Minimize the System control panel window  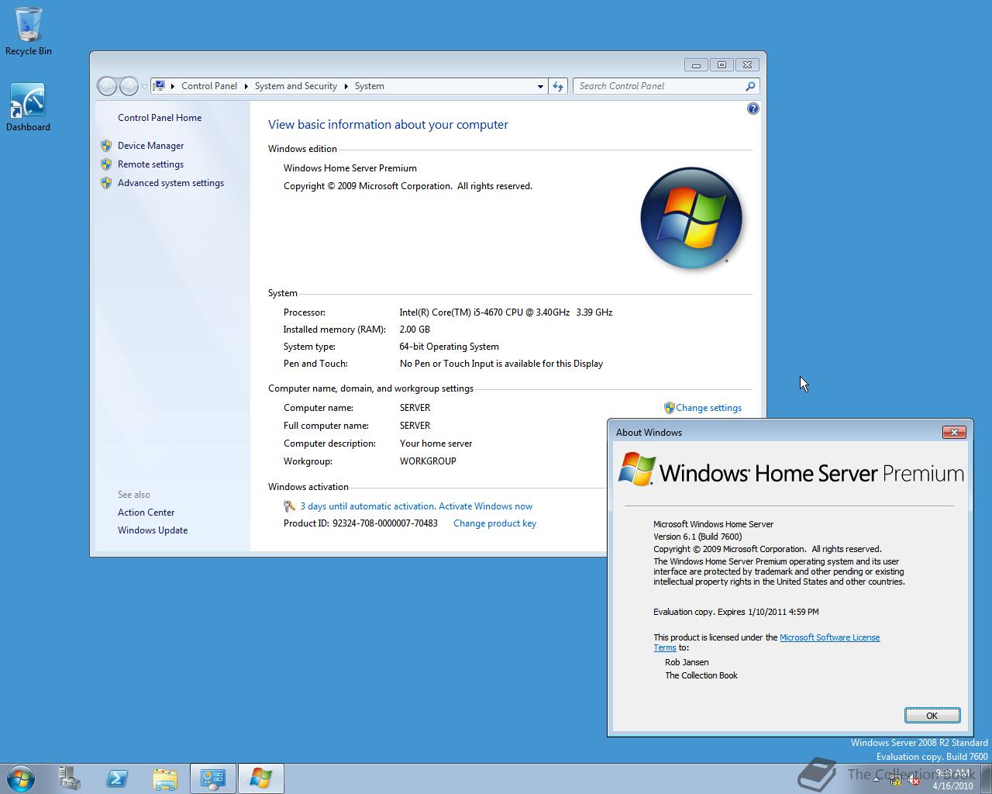pos(696,65)
